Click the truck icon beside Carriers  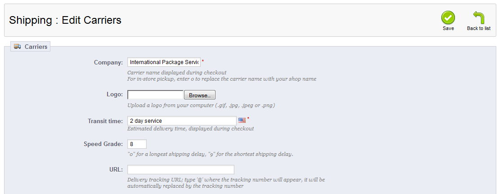[x=18, y=47]
